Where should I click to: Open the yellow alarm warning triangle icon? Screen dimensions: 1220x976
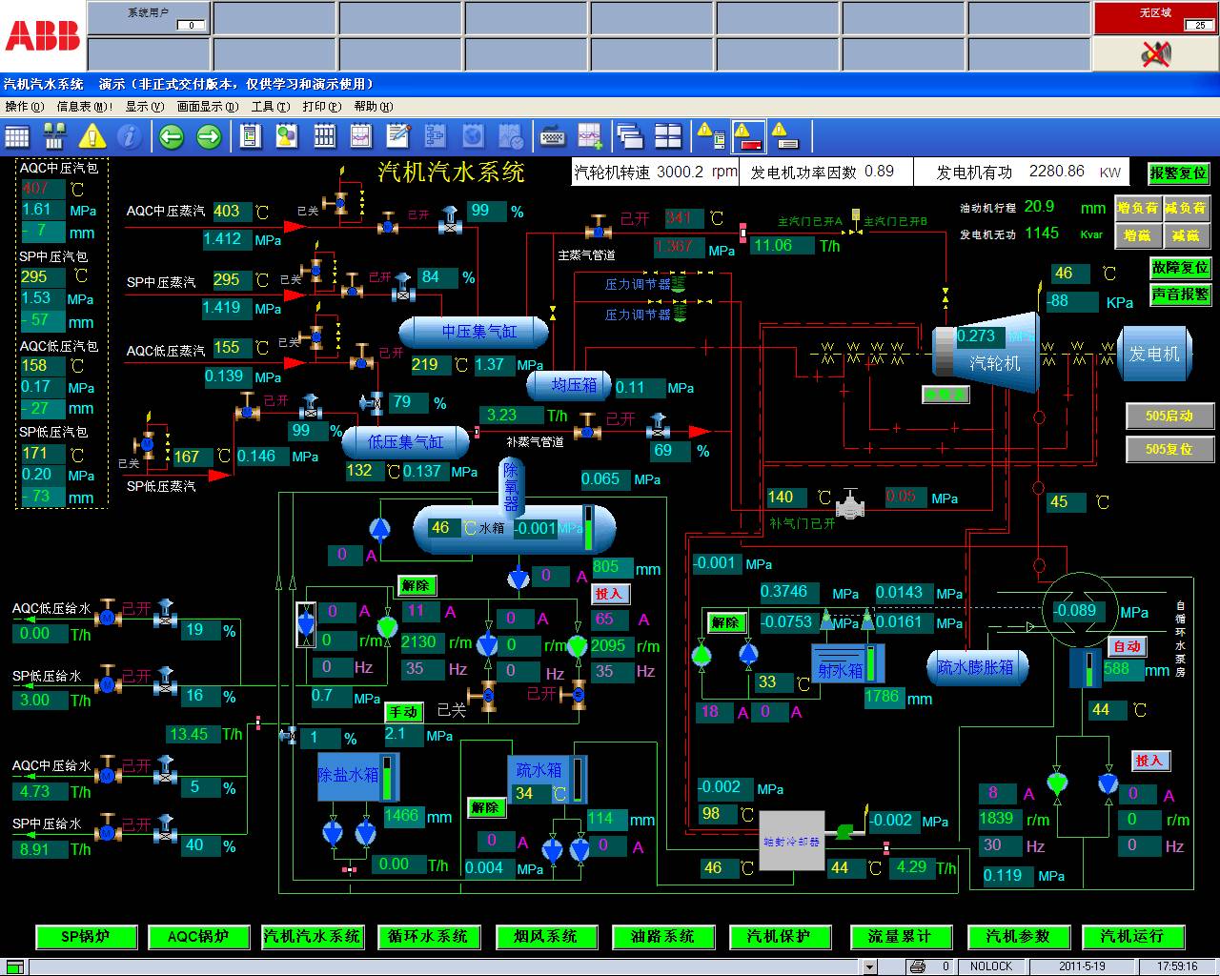(92, 137)
